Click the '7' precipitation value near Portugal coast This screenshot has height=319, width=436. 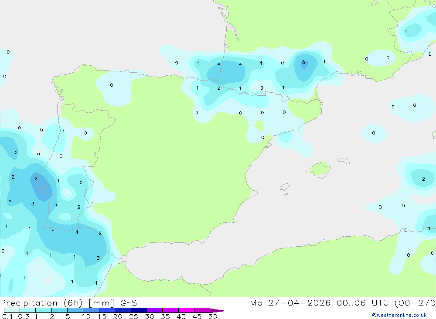(36, 179)
